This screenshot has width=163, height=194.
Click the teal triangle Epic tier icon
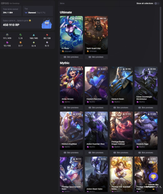pyautogui.click(x=34, y=35)
